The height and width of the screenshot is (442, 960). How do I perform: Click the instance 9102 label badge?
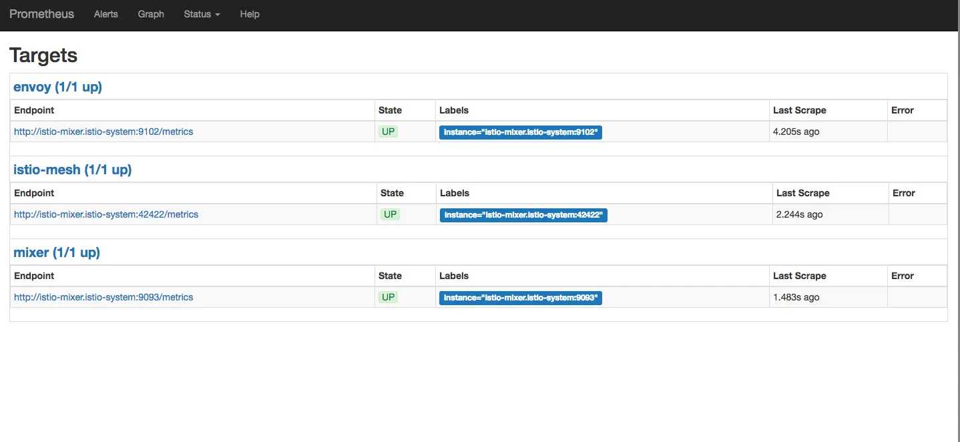pos(521,132)
